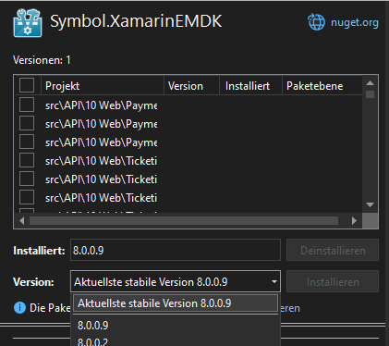Click the Symbol.XamarinEMDK package icon
The height and width of the screenshot is (346, 389).
28,23
